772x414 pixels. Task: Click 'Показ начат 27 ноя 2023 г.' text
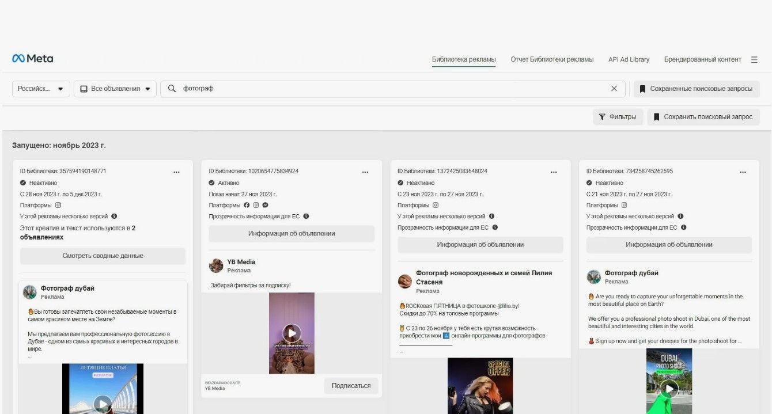tap(243, 194)
